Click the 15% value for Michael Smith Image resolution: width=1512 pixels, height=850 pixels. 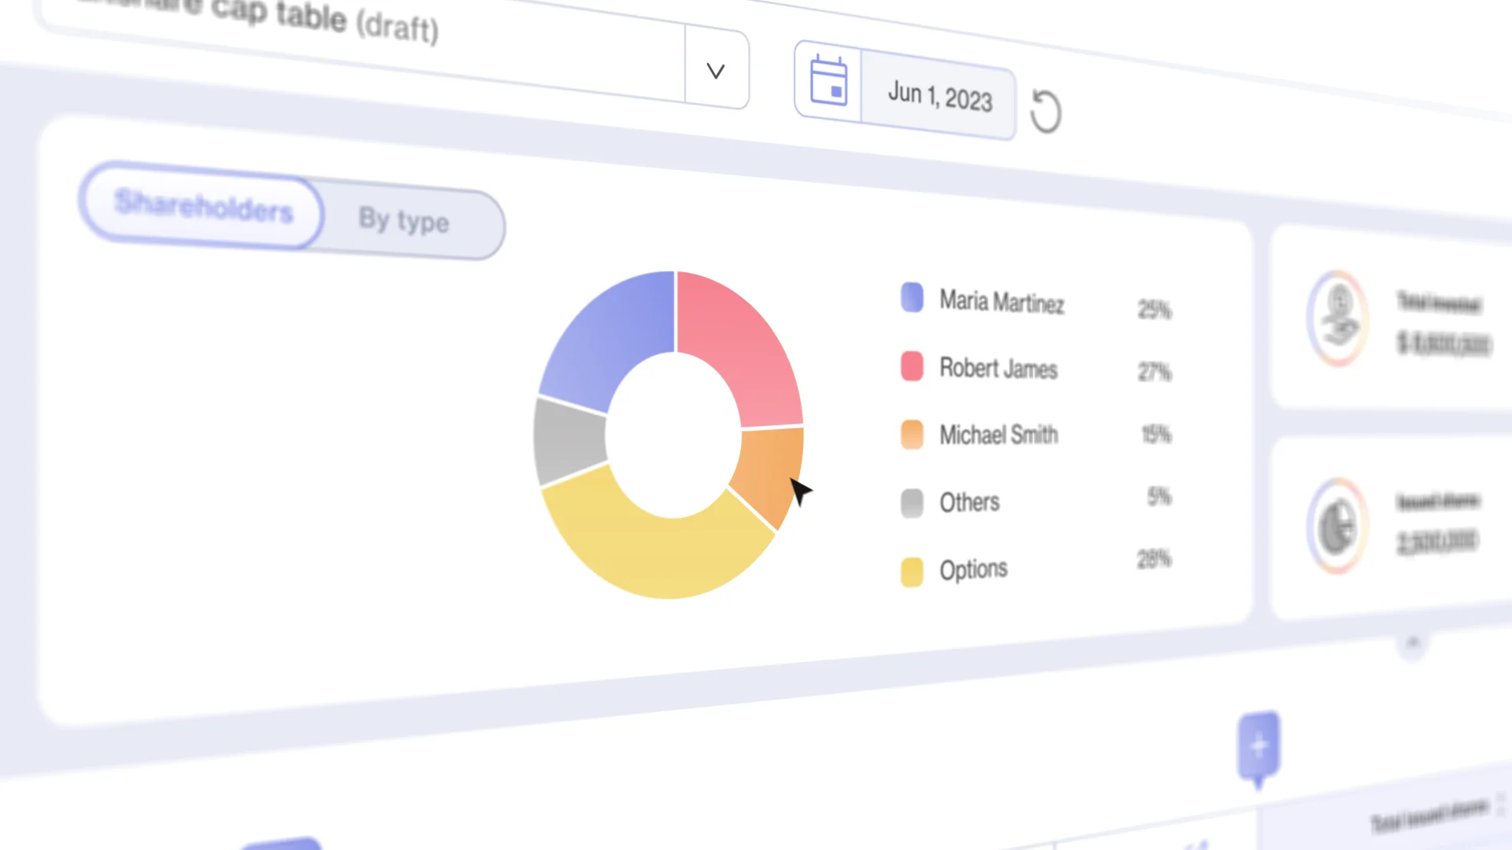tap(1156, 434)
